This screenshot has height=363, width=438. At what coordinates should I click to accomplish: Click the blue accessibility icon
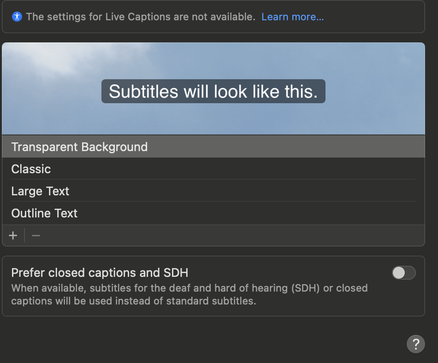(17, 17)
